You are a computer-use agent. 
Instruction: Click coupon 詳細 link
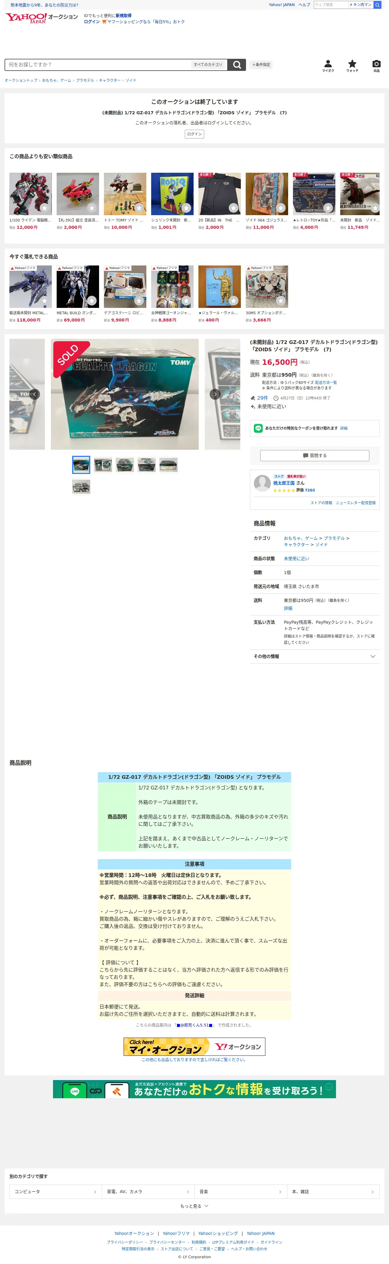pyautogui.click(x=344, y=429)
